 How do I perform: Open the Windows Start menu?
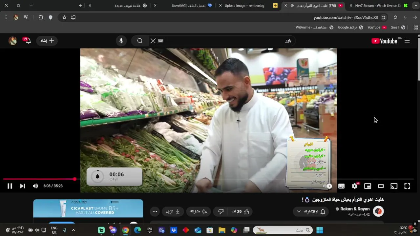click(x=320, y=230)
